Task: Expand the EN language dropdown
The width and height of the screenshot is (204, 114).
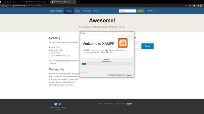Action: click(151, 11)
